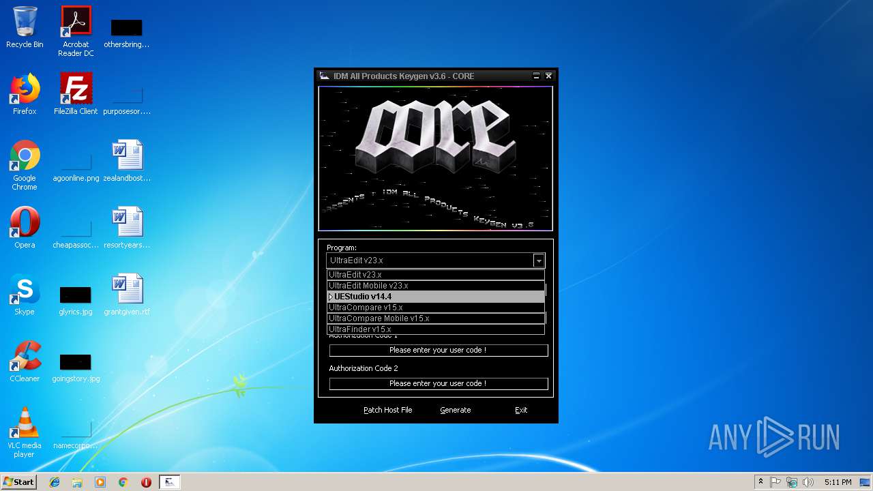Click the 5:11 PM system clock
The width and height of the screenshot is (873, 491).
click(x=838, y=482)
